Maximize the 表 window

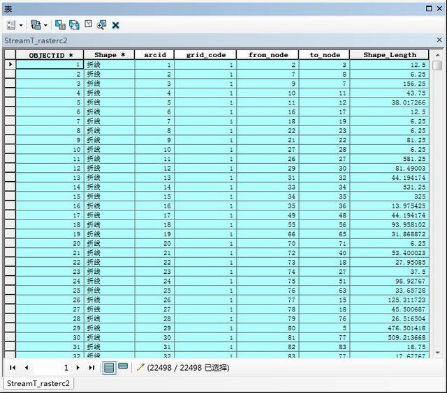point(429,8)
